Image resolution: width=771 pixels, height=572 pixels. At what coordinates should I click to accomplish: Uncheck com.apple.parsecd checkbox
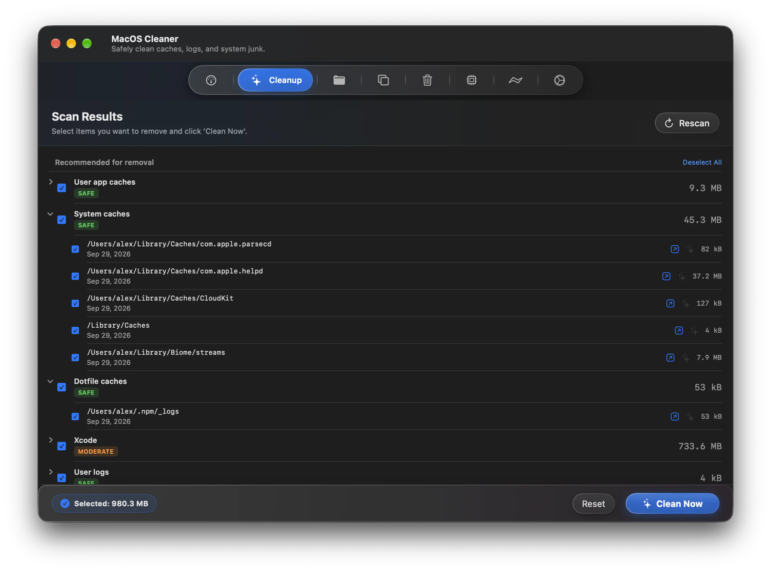tap(75, 249)
